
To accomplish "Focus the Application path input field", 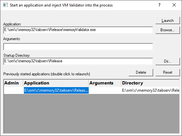I will tap(78, 30).
